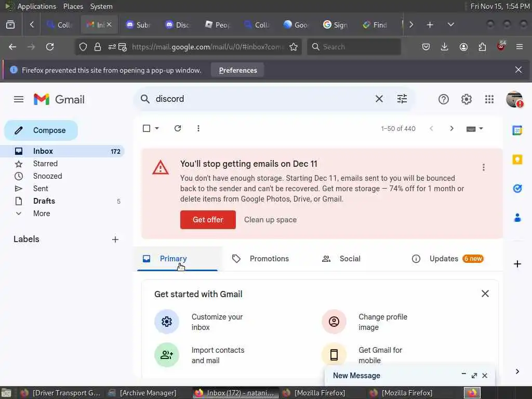
Task: Open a new Firefox tab
Action: point(430,25)
